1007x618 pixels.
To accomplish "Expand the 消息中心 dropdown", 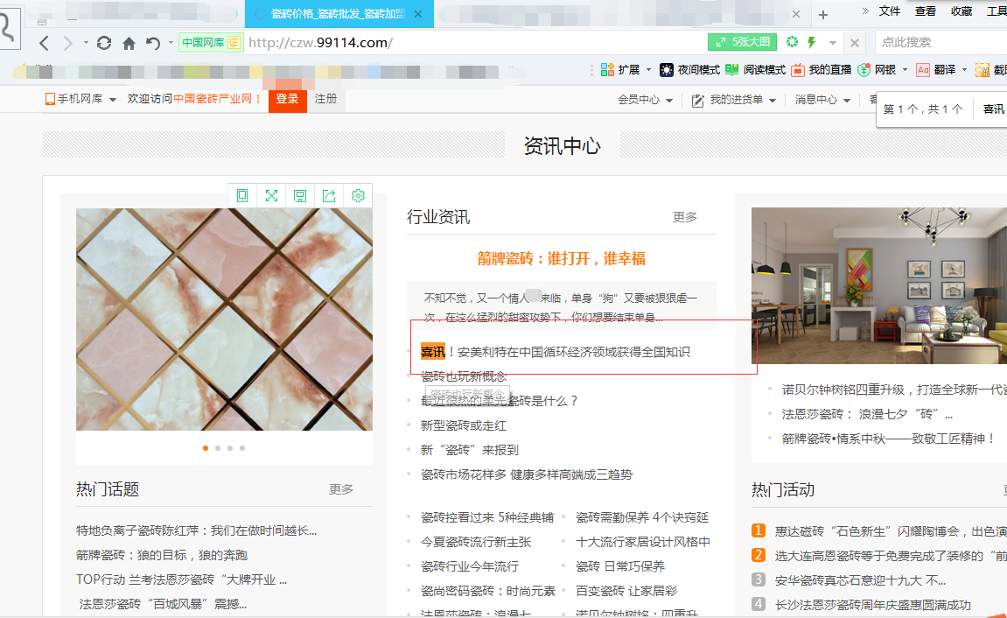I will tap(846, 100).
